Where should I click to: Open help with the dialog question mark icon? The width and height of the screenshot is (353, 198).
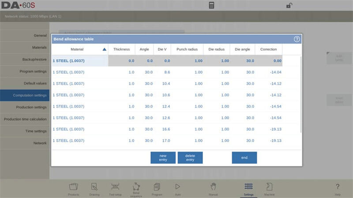[x=297, y=39]
